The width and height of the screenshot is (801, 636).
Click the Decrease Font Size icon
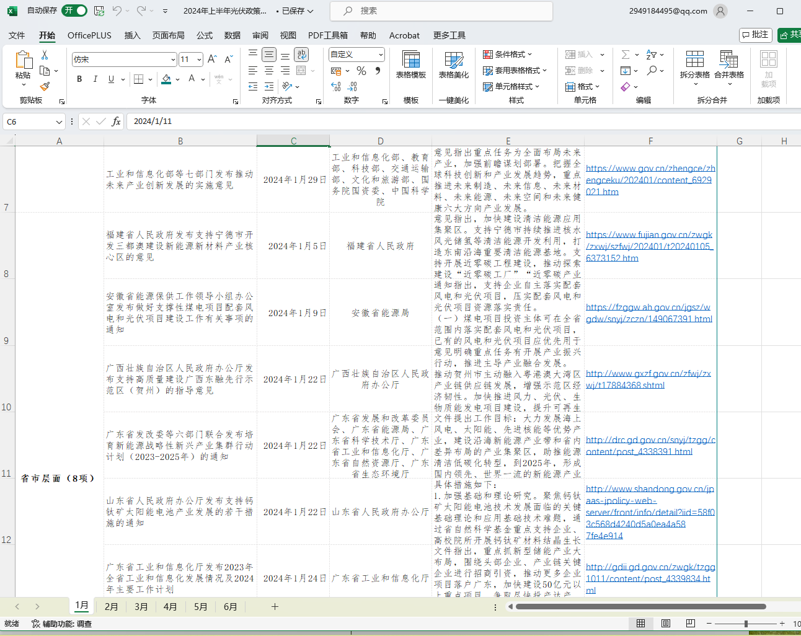(228, 60)
